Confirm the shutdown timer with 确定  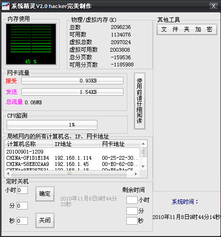[x=45, y=194]
